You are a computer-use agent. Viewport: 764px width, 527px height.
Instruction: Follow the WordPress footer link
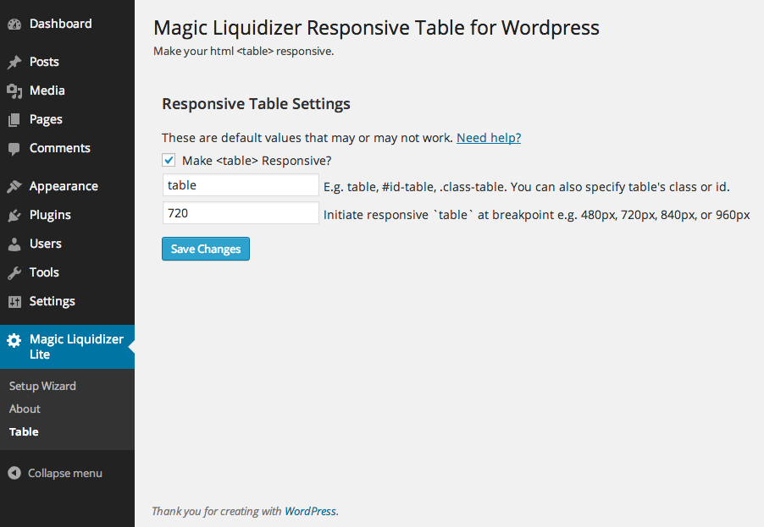[x=310, y=511]
